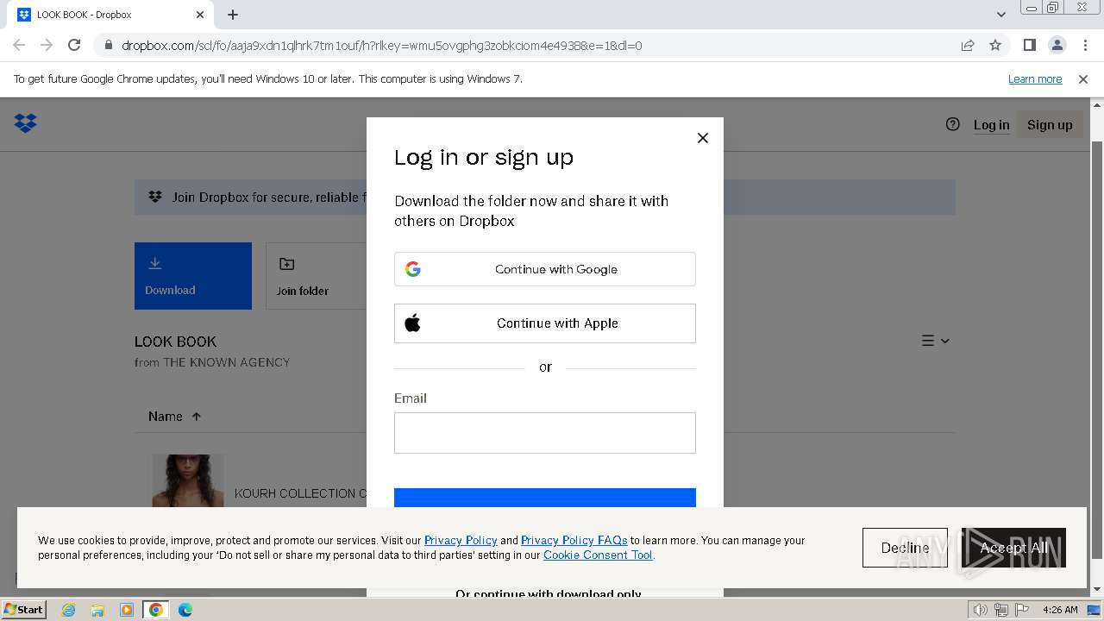
Task: Switch to Chrome in the taskbar
Action: (156, 610)
